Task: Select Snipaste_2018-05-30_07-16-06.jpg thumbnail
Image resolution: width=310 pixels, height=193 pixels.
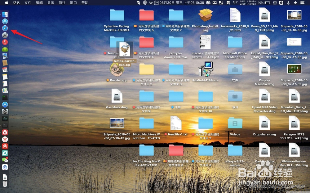Action: [x=294, y=15]
